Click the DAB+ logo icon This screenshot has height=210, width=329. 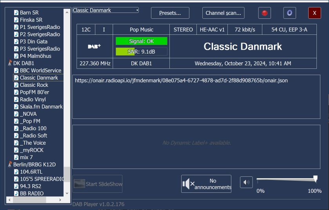(x=94, y=46)
